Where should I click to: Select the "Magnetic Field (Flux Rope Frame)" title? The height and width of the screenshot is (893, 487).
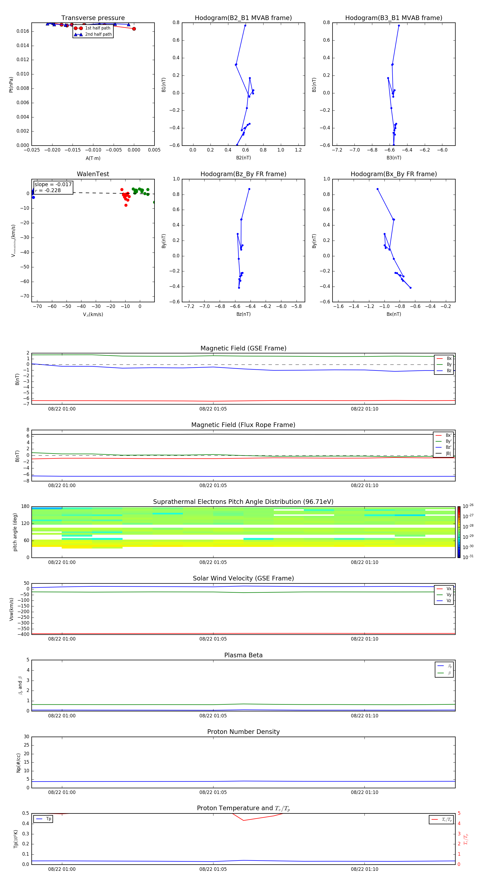(x=243, y=425)
